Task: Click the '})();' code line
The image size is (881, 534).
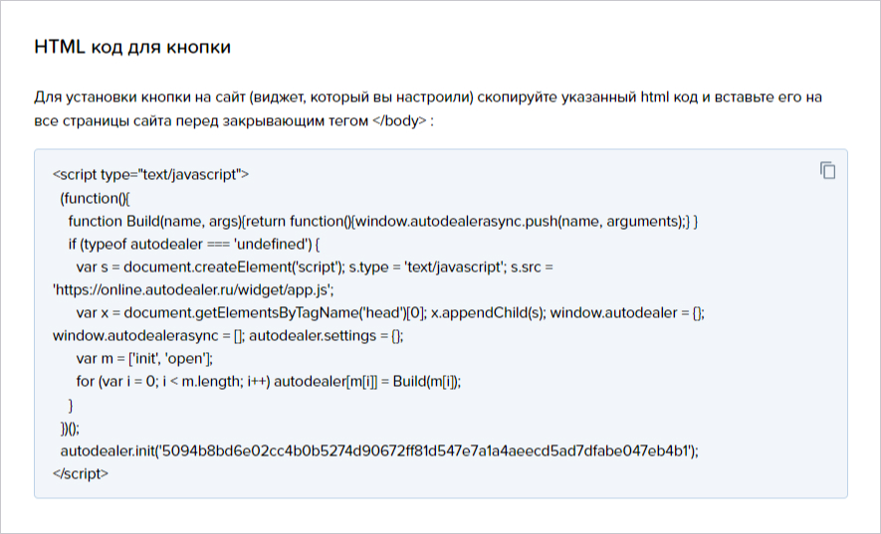Action: (x=71, y=429)
